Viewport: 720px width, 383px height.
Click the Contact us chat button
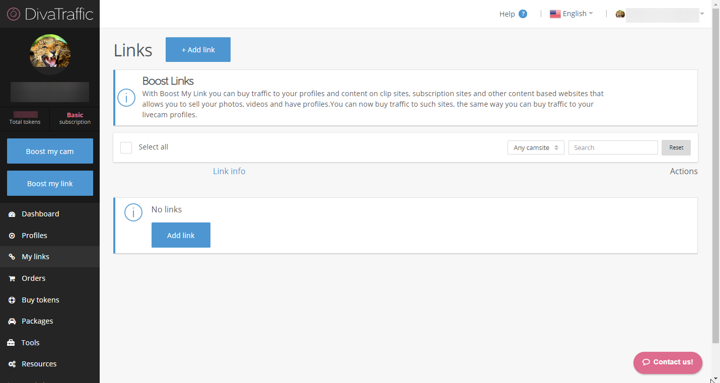coord(668,362)
